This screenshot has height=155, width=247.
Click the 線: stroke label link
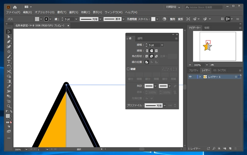57,19
